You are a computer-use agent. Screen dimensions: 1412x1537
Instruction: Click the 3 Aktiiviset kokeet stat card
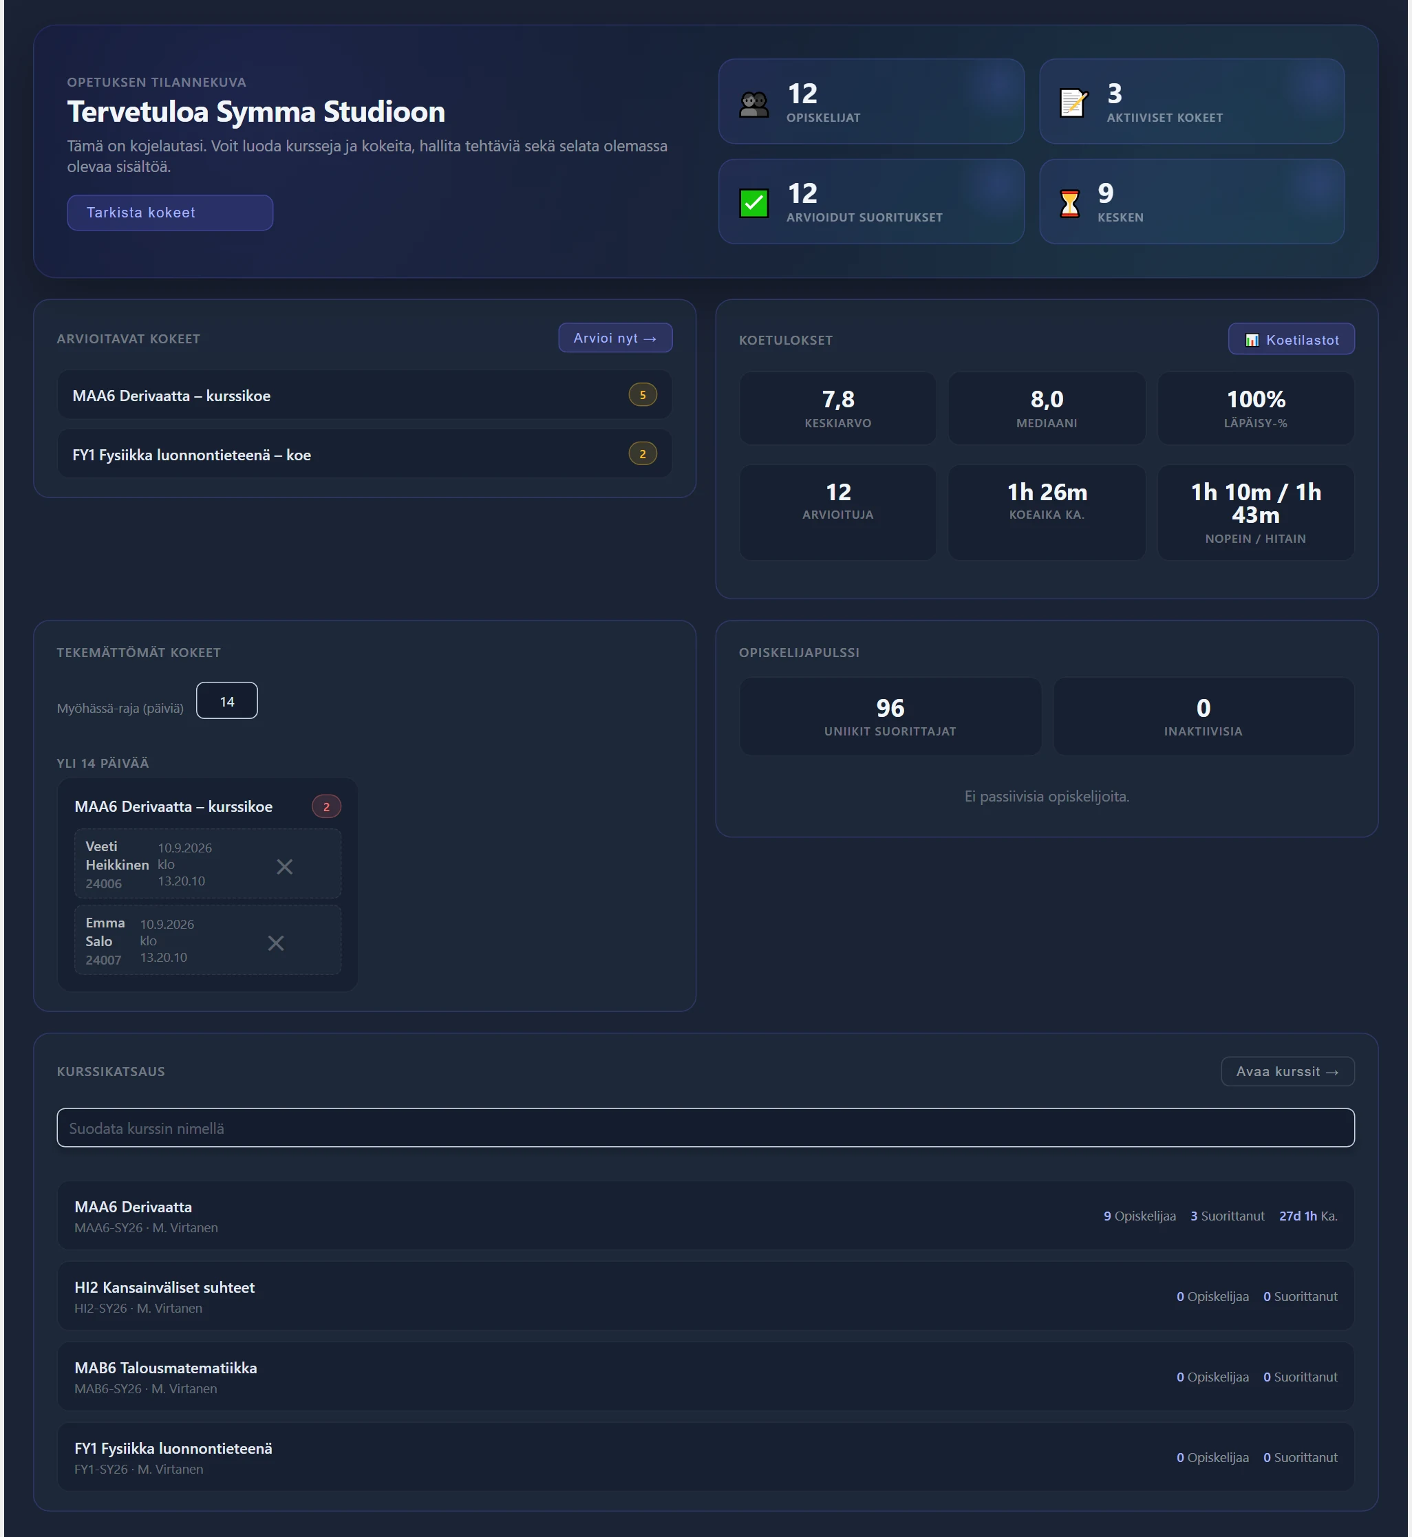[x=1191, y=102]
